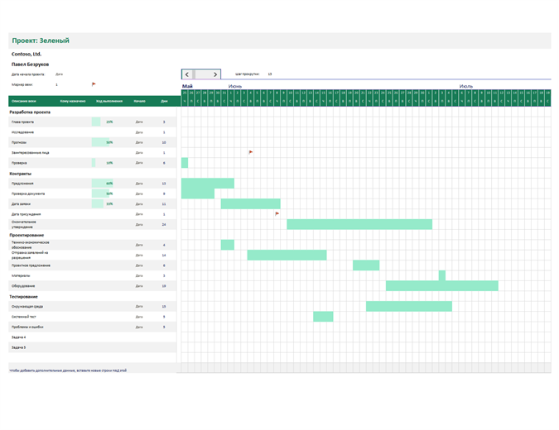Click the milestone flag in Дата присуждения row
Screen dimensions: 559x430
(277, 214)
